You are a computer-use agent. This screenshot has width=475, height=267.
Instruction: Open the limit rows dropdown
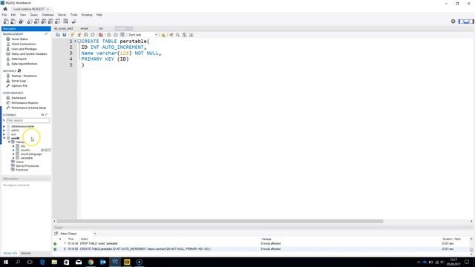tap(142, 35)
